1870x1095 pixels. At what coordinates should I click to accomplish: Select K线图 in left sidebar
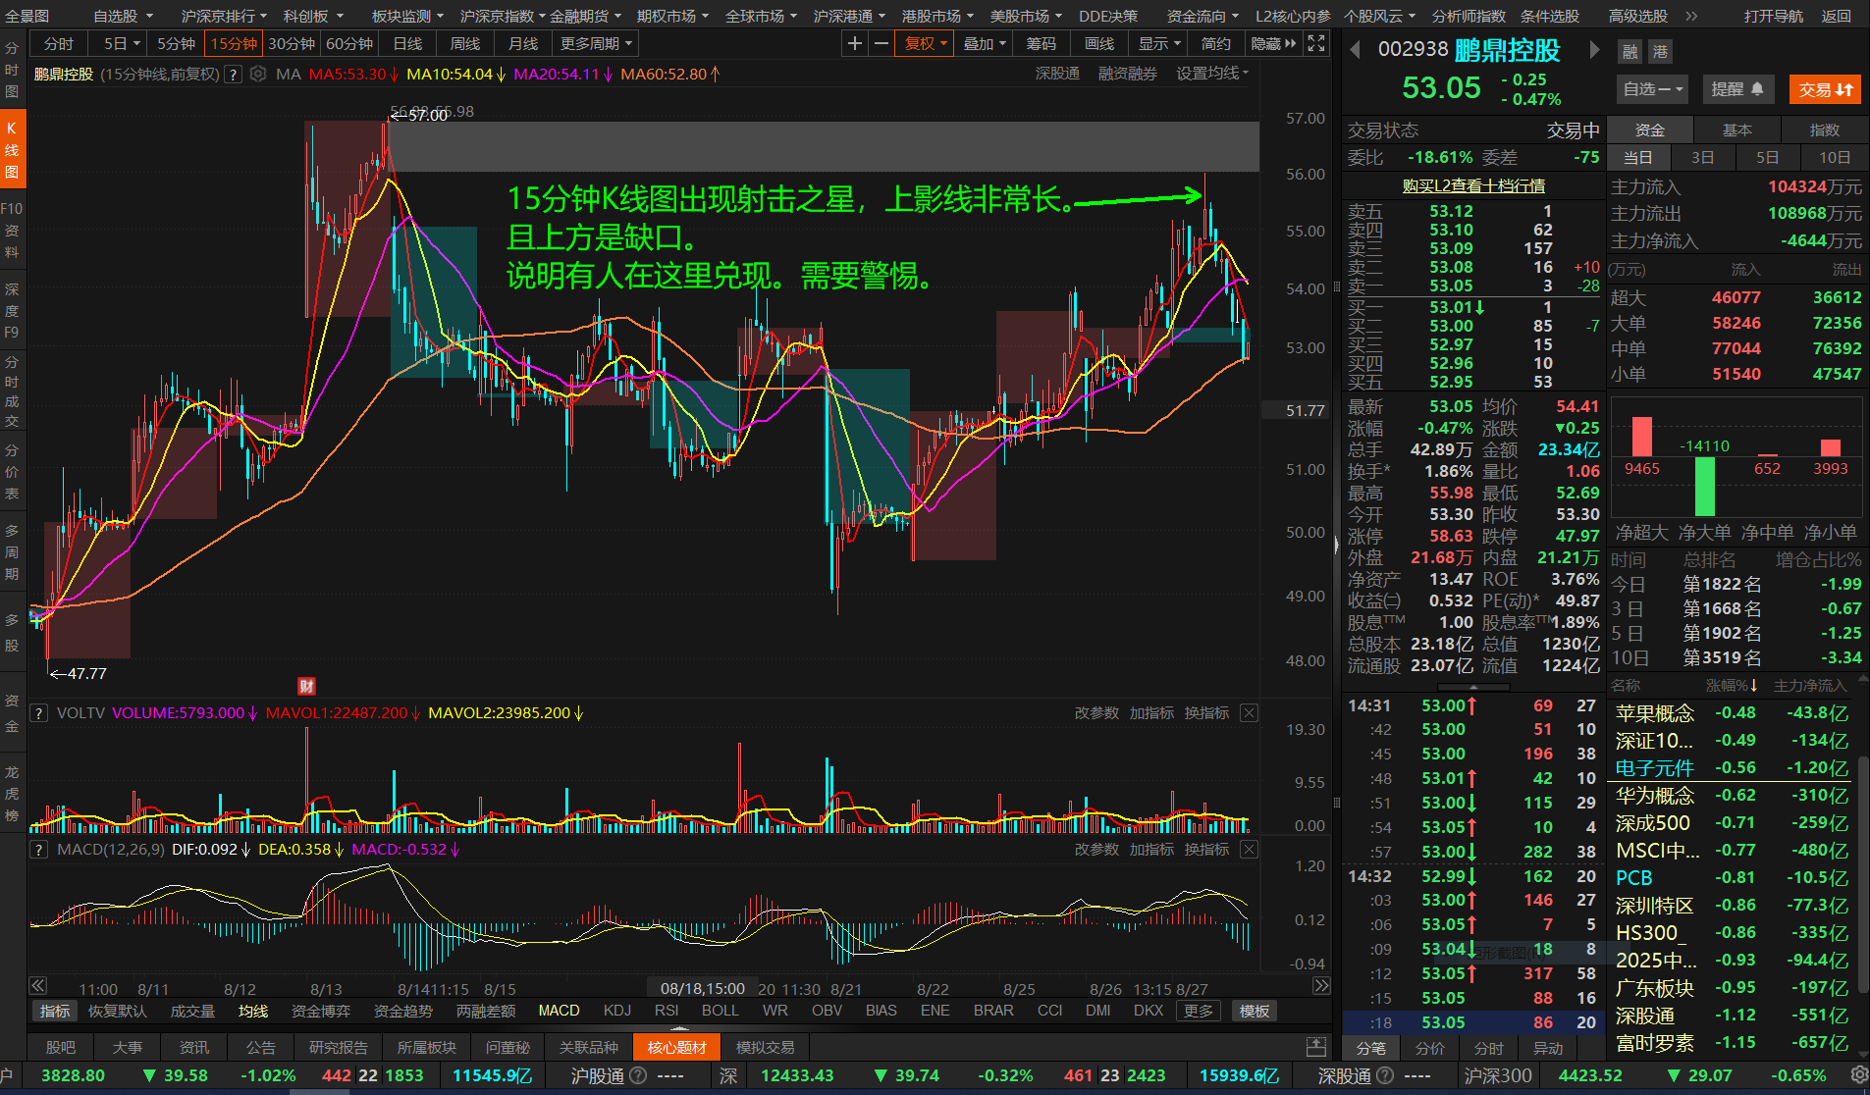tap(12, 149)
